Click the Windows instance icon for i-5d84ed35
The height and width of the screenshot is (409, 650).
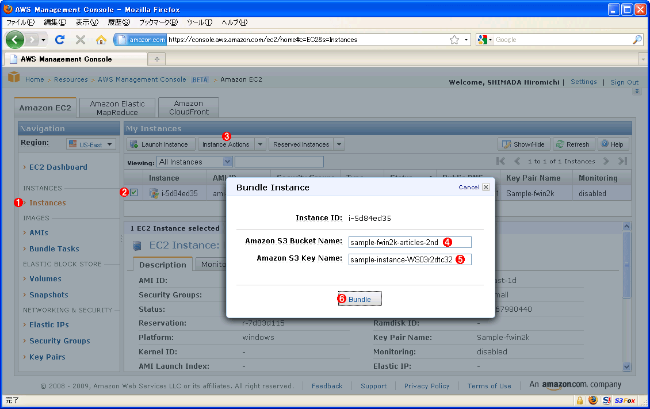[154, 193]
